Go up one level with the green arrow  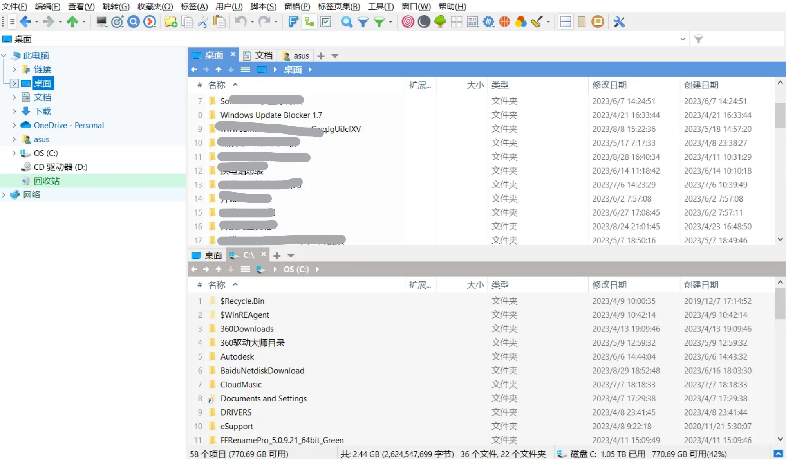pyautogui.click(x=74, y=22)
